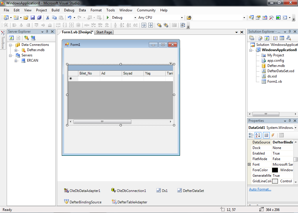Open the Data menu

(x=82, y=10)
